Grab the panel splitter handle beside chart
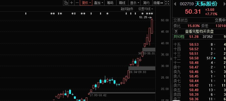The height and width of the screenshot is (101, 226). pyautogui.click(x=171, y=59)
